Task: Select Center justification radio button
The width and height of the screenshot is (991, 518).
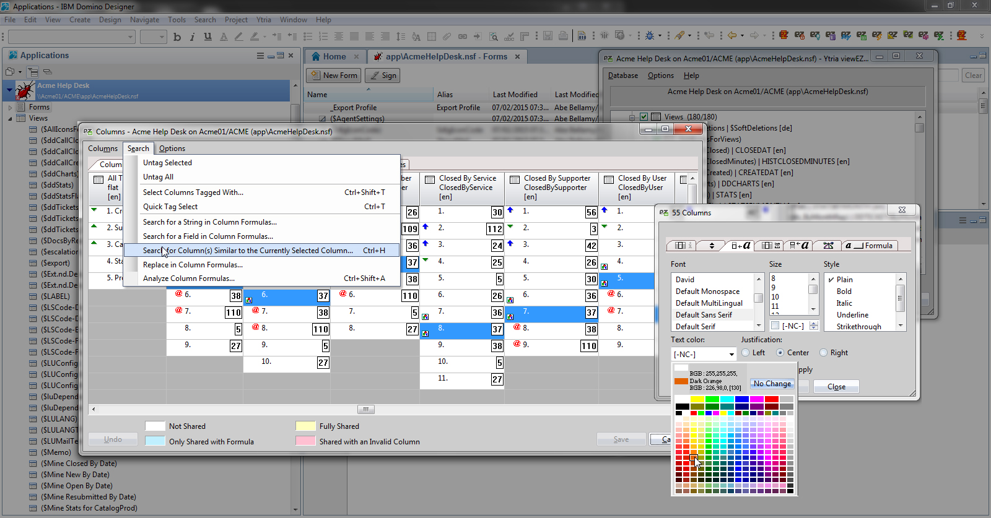Action: (780, 353)
